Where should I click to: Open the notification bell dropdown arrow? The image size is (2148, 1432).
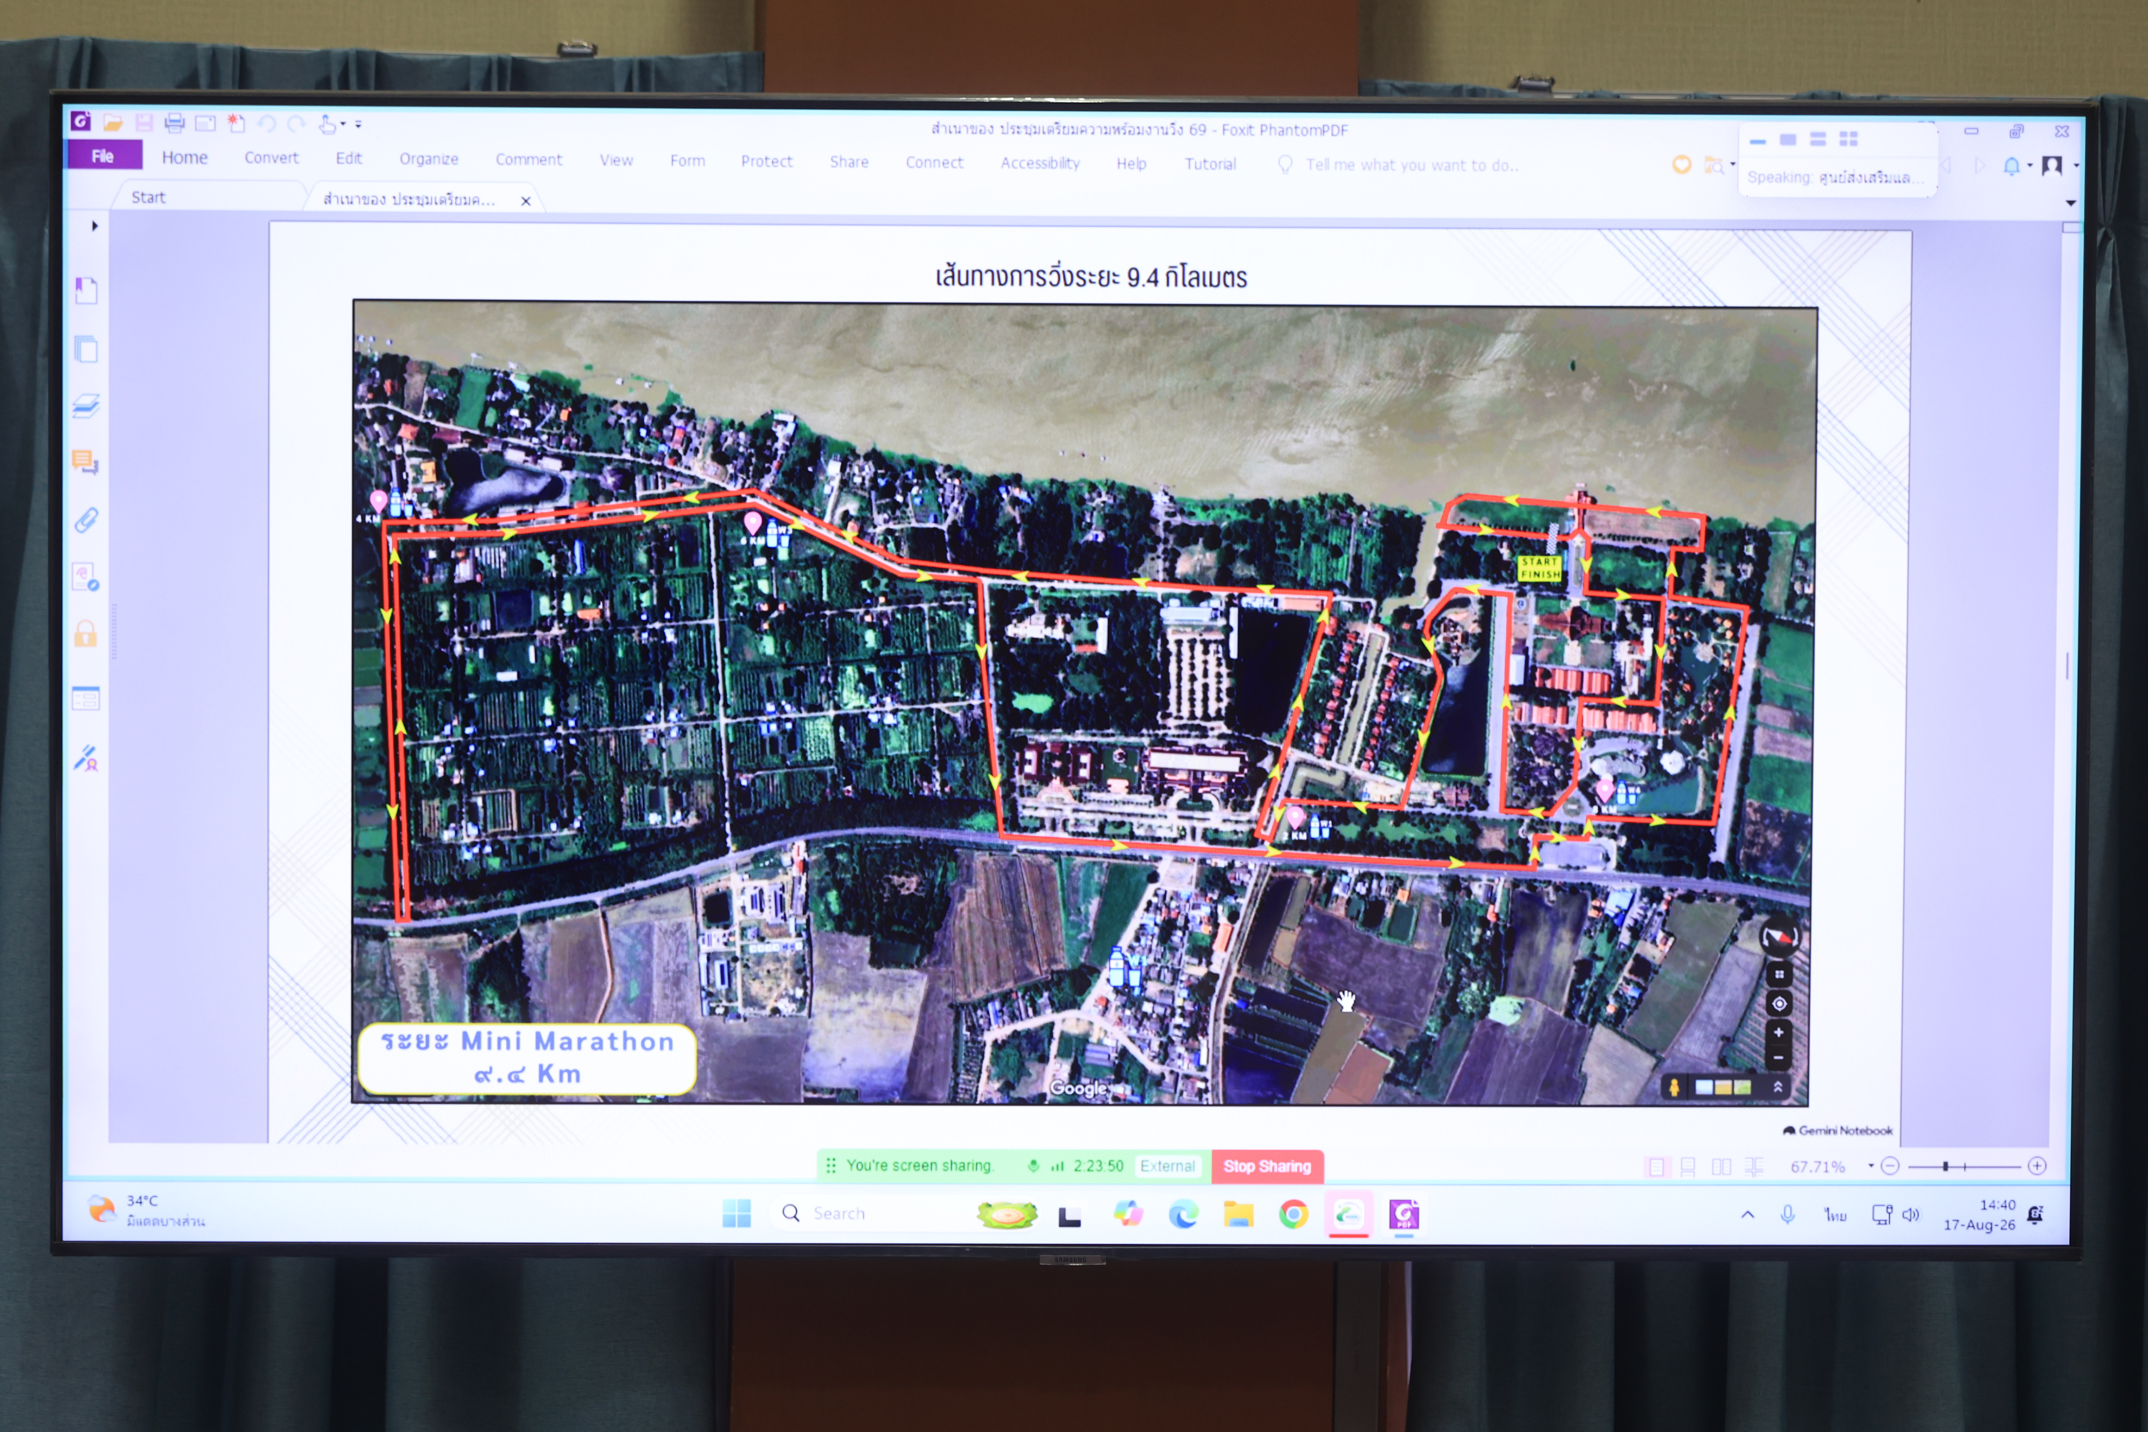(2029, 166)
